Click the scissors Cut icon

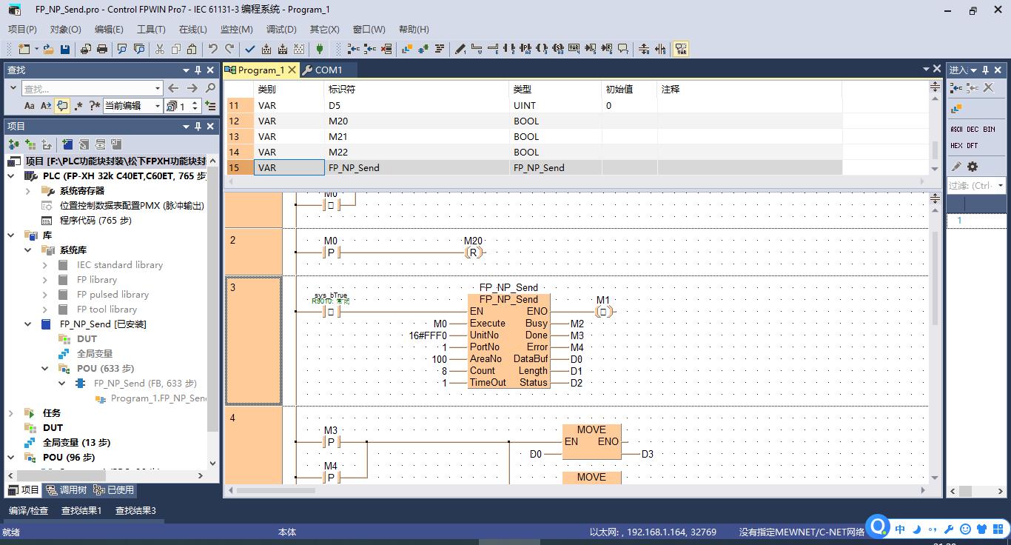[x=159, y=49]
